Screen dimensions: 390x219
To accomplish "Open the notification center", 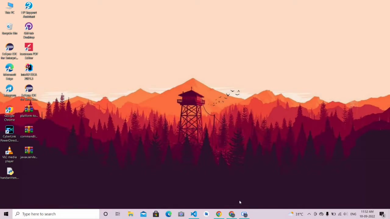I will coord(382,214).
